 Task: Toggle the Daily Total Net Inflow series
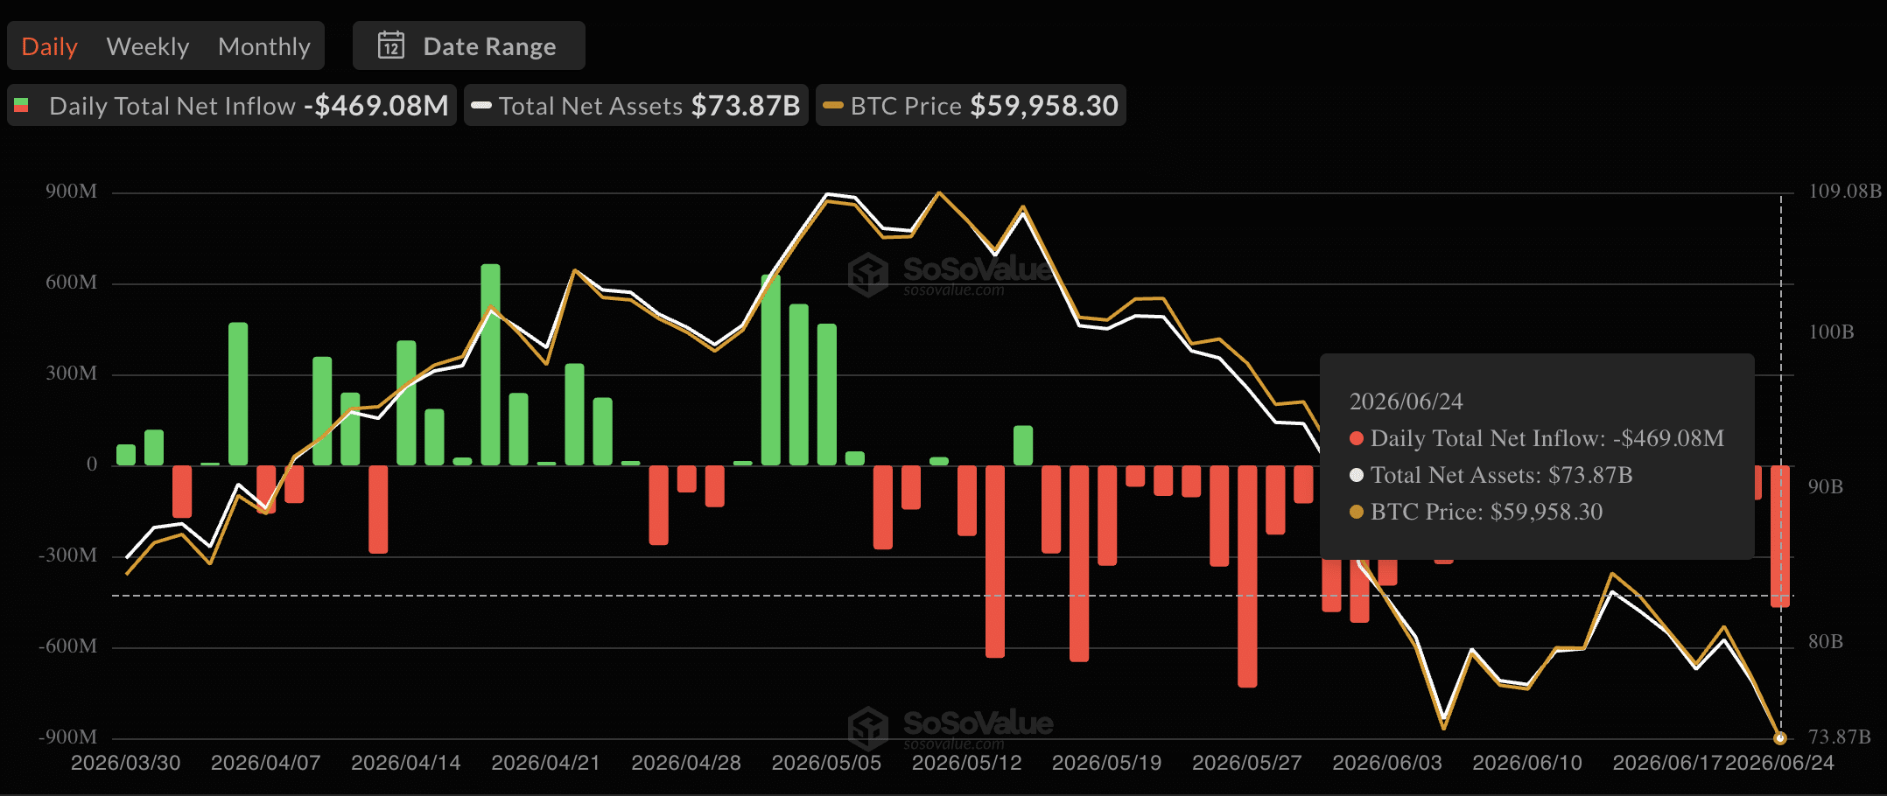coord(232,106)
